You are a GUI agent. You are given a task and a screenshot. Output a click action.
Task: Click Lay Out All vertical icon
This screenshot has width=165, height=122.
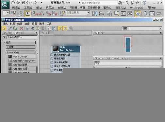pos(49,28)
